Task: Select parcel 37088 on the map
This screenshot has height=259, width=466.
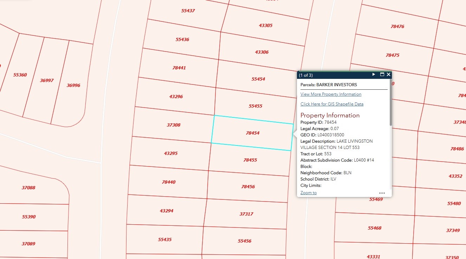Action: click(28, 188)
